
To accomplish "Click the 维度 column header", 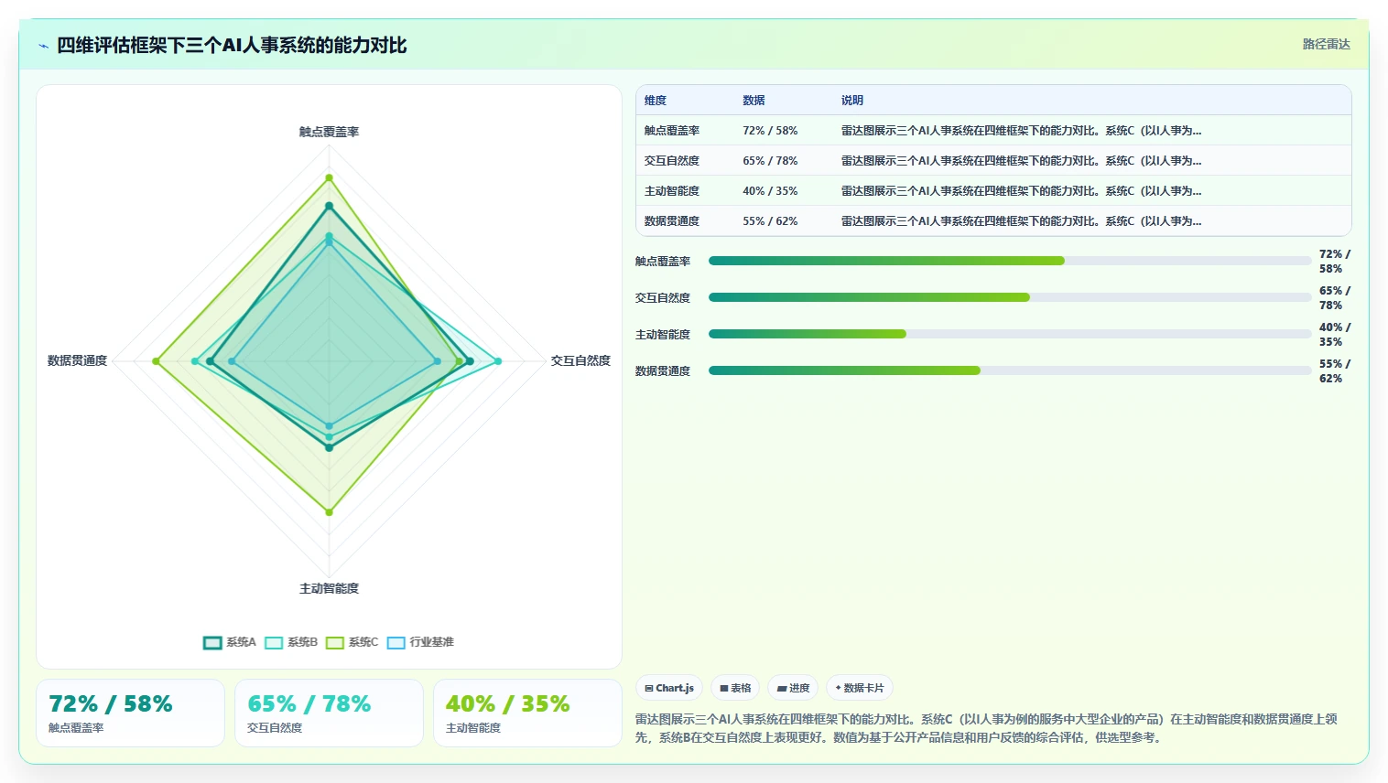I will tap(656, 101).
